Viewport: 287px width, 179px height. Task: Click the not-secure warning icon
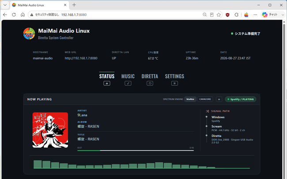point(32,15)
